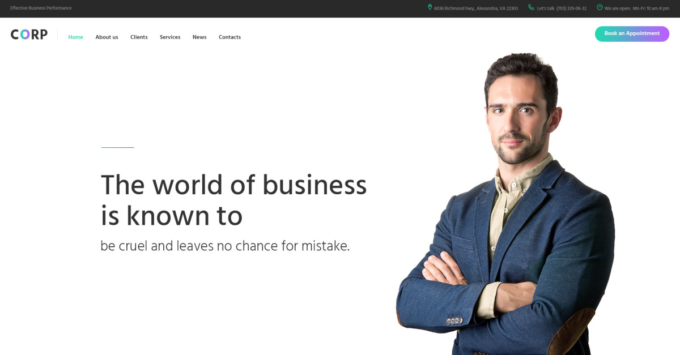680x355 pixels.
Task: Click the gradient line above the headline
Action: pos(117,147)
